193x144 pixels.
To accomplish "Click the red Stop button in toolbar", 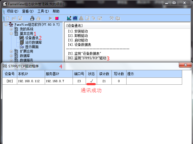I will click(57, 18).
